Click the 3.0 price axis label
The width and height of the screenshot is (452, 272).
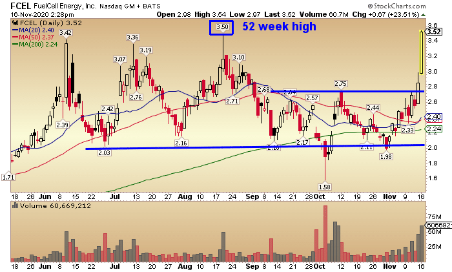pos(433,71)
